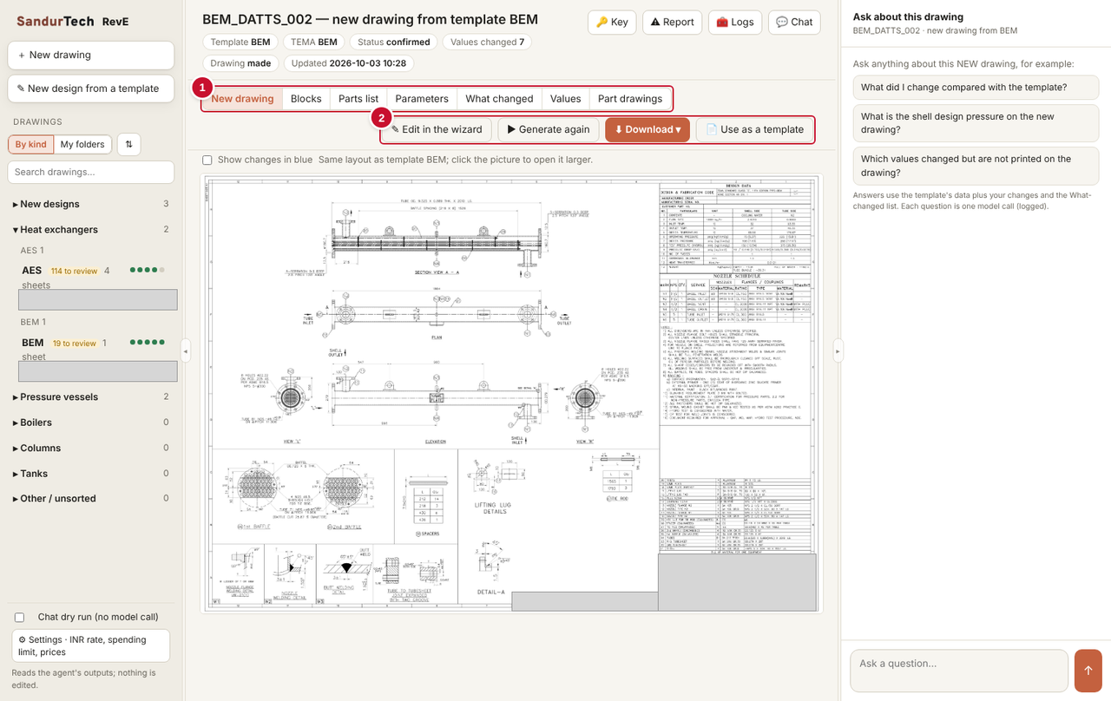Select the By kind view toggle

pos(30,144)
